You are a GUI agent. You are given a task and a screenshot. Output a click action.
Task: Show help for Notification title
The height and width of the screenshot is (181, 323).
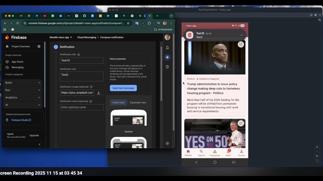pos(78,55)
